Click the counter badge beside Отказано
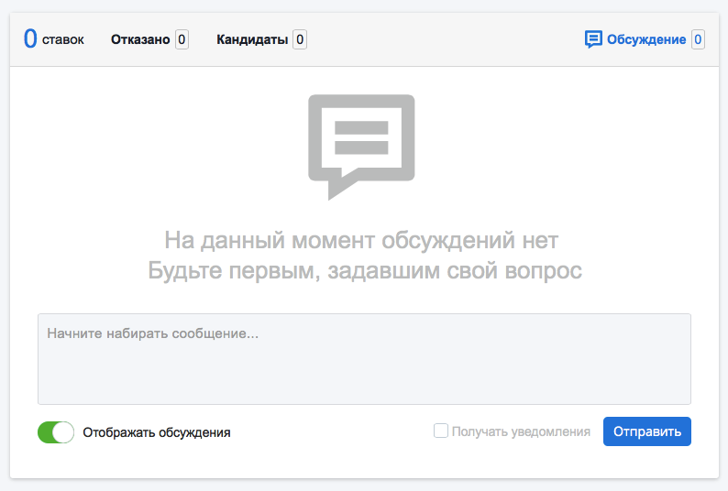Screen dimensions: 728x491 (182, 39)
